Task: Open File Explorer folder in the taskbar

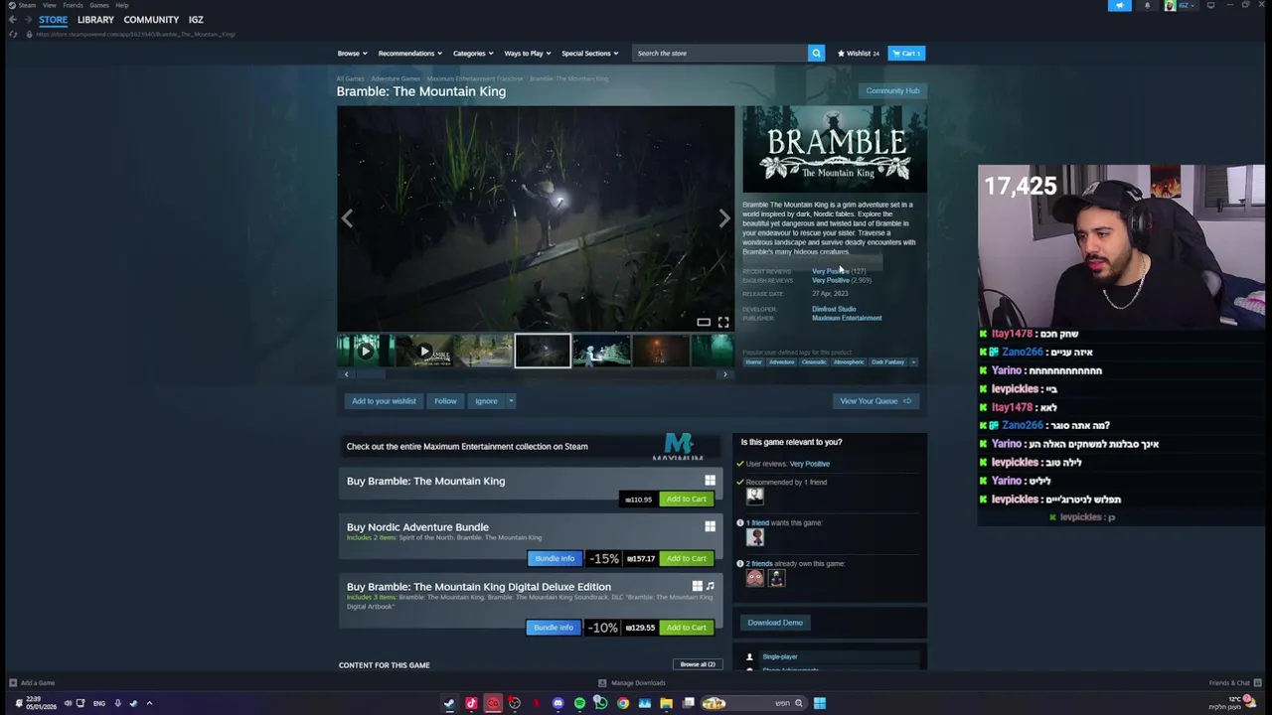Action: [666, 703]
